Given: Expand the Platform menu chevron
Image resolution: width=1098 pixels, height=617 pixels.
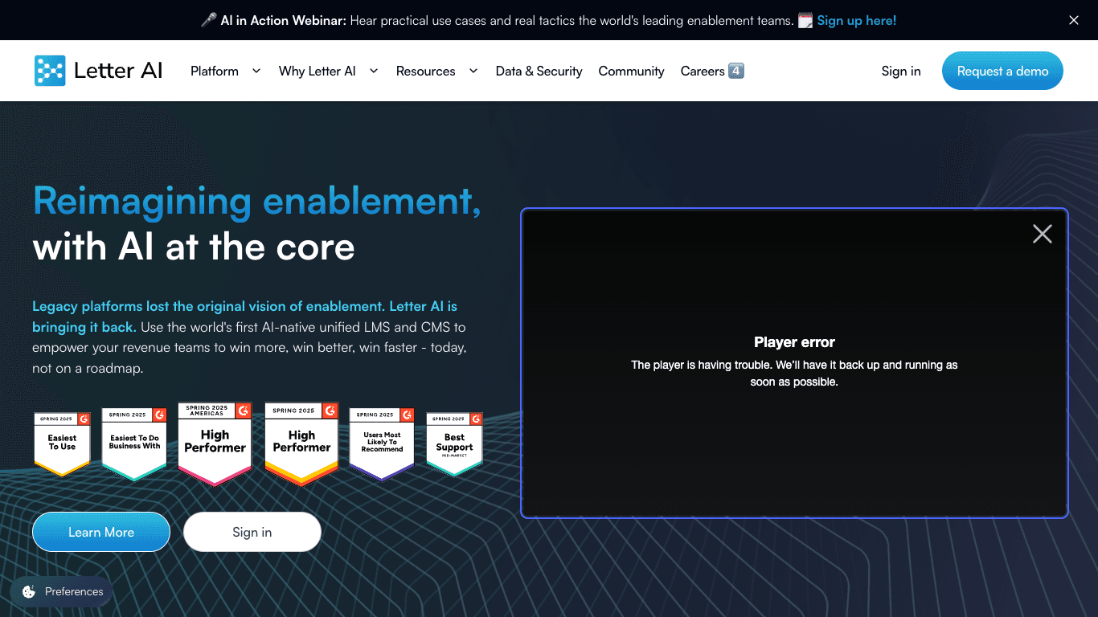Looking at the screenshot, I should [256, 71].
